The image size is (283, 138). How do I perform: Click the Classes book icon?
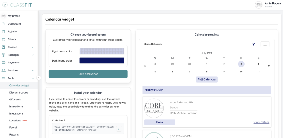[x=3, y=47]
